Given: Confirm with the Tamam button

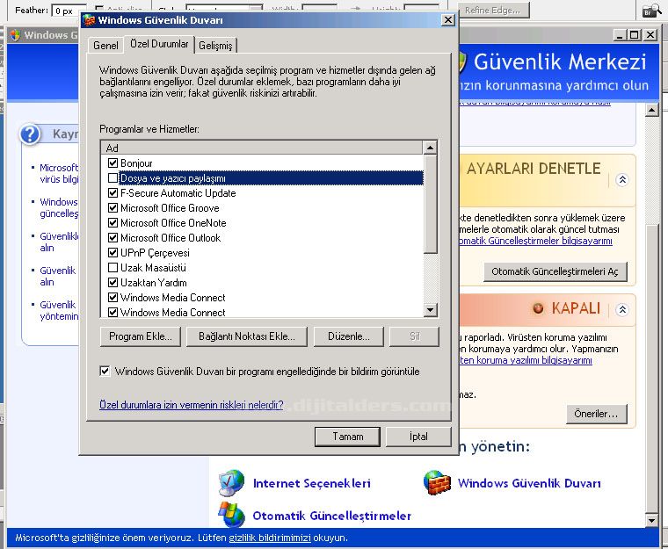Looking at the screenshot, I should (x=348, y=437).
